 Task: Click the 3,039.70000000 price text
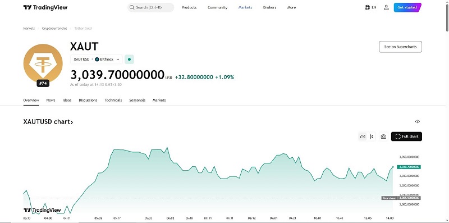tap(117, 75)
